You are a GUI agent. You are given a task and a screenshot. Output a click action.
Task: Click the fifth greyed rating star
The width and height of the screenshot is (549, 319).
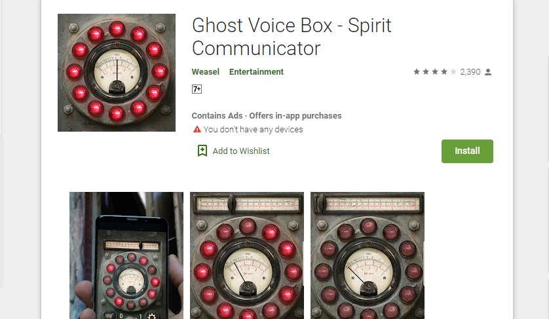click(x=453, y=72)
